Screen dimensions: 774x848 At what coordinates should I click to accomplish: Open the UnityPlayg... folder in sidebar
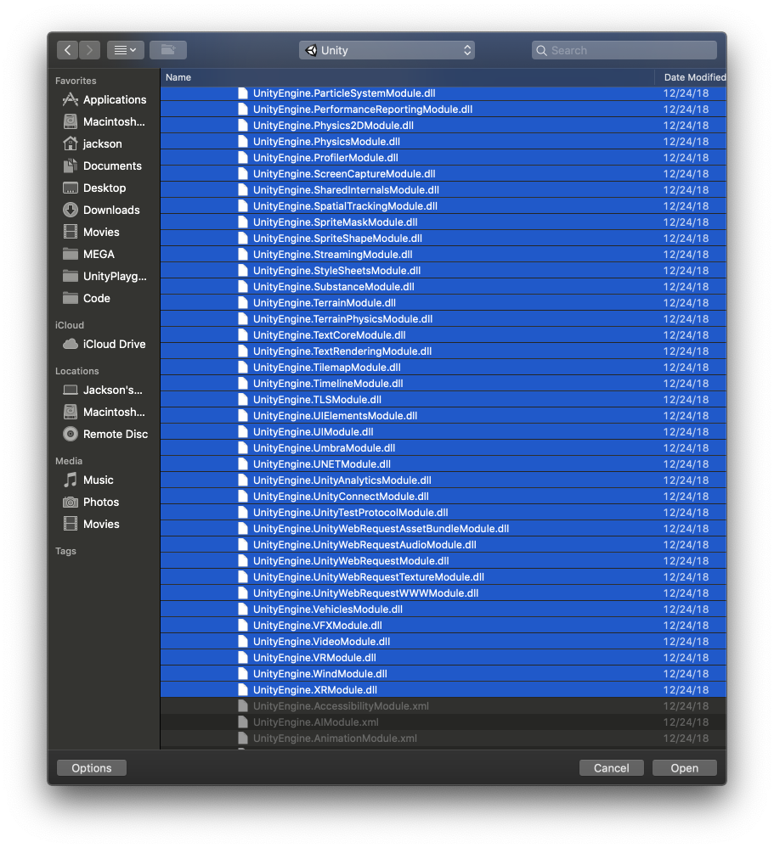click(105, 277)
